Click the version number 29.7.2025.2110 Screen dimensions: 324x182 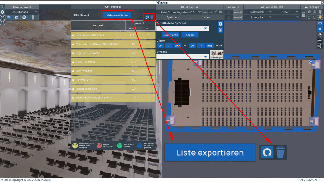(310, 180)
